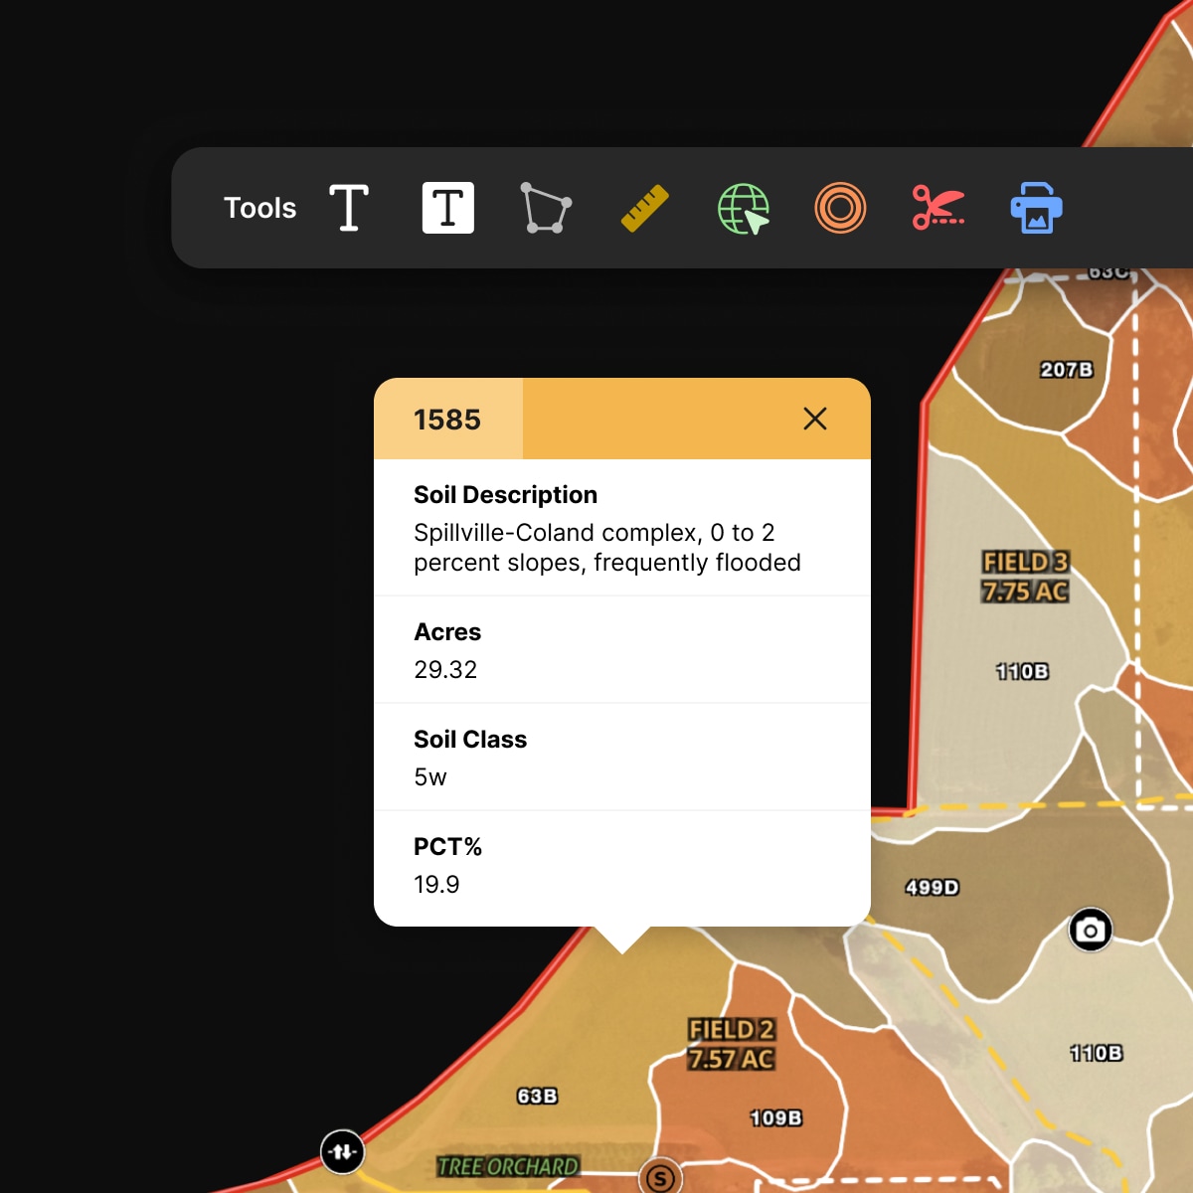Close the 1585 soil info popup

tap(815, 419)
